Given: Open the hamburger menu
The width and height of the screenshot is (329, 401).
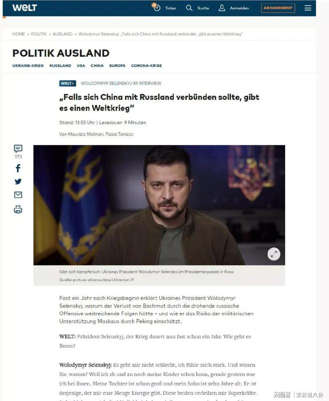Looking at the screenshot, I should click(308, 8).
